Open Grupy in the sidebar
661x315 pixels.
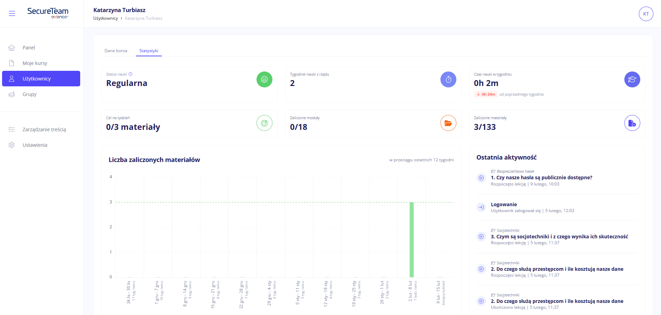(x=29, y=94)
